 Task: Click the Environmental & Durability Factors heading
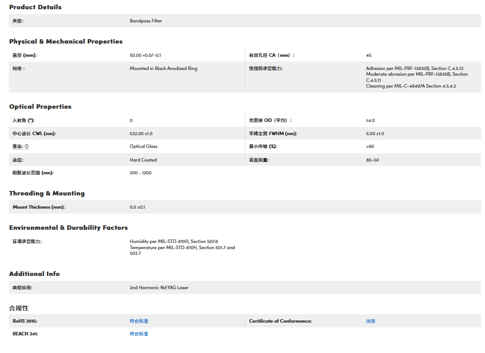pyautogui.click(x=68, y=228)
